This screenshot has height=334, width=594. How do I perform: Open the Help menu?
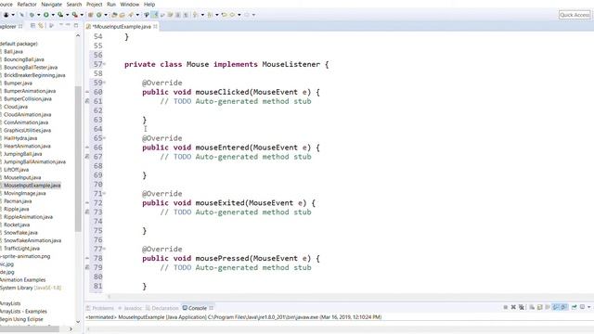149,4
